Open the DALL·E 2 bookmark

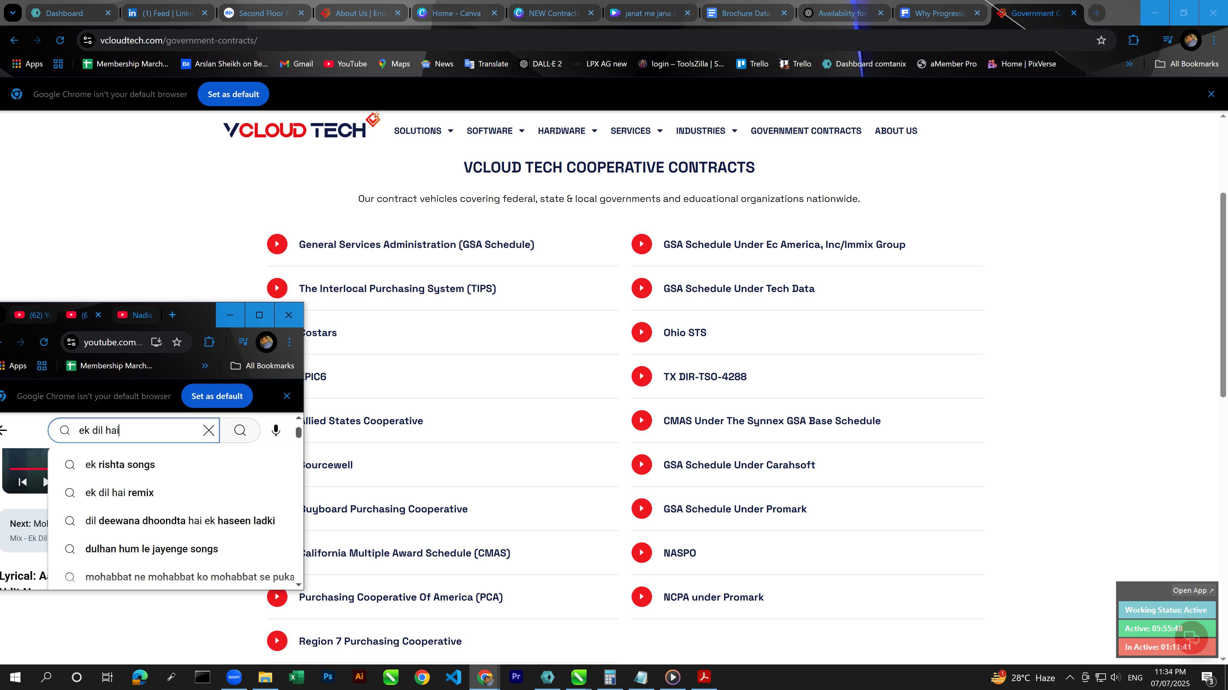coord(540,64)
